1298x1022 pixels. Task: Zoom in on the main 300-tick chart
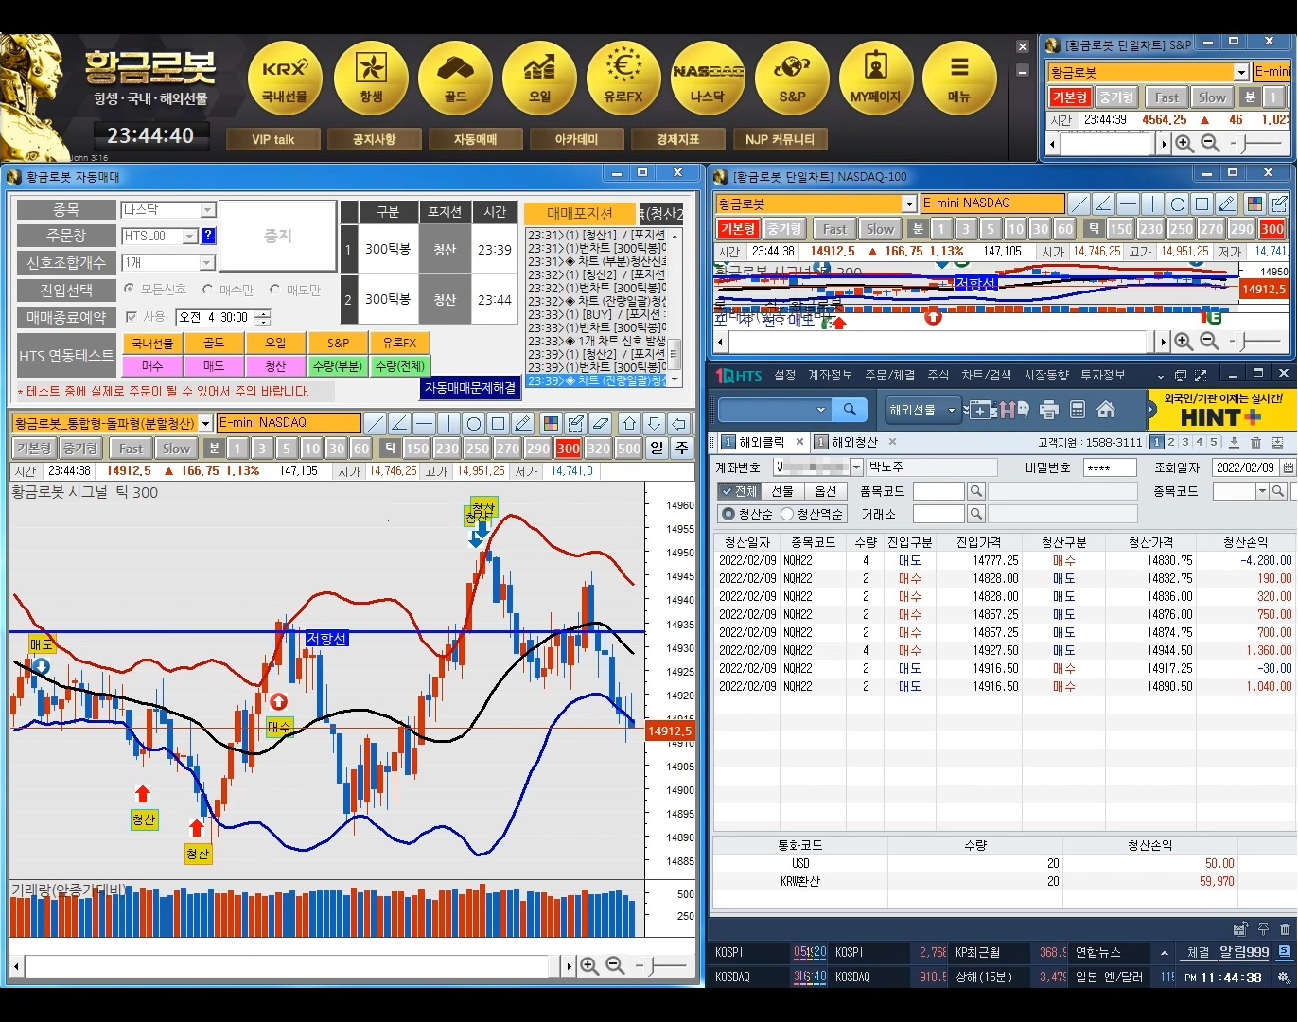click(589, 966)
